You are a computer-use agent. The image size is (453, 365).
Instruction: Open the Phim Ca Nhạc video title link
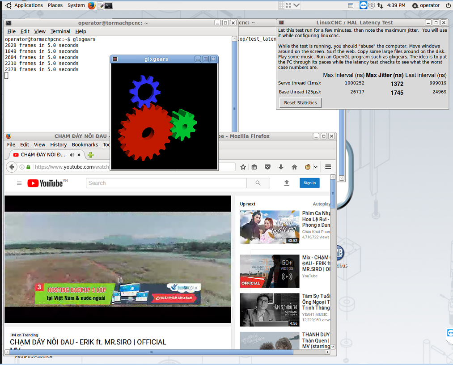click(316, 219)
